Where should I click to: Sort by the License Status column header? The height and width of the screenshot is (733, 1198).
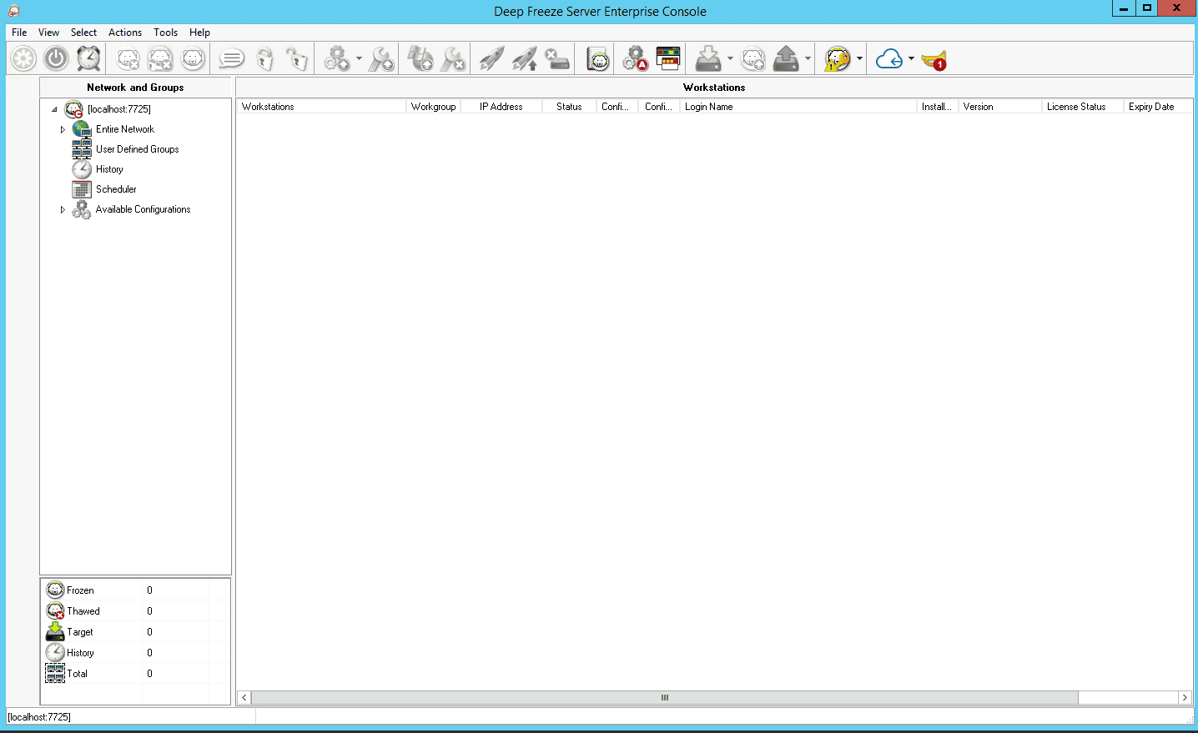tap(1082, 107)
